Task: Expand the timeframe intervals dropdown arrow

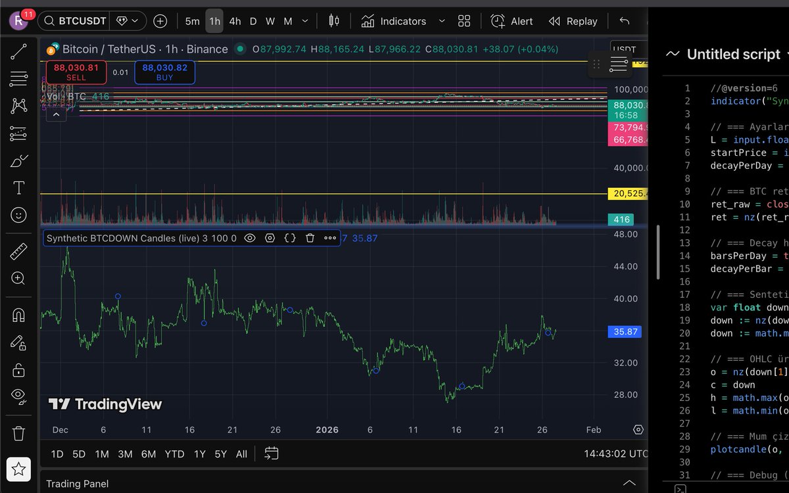Action: 304,21
